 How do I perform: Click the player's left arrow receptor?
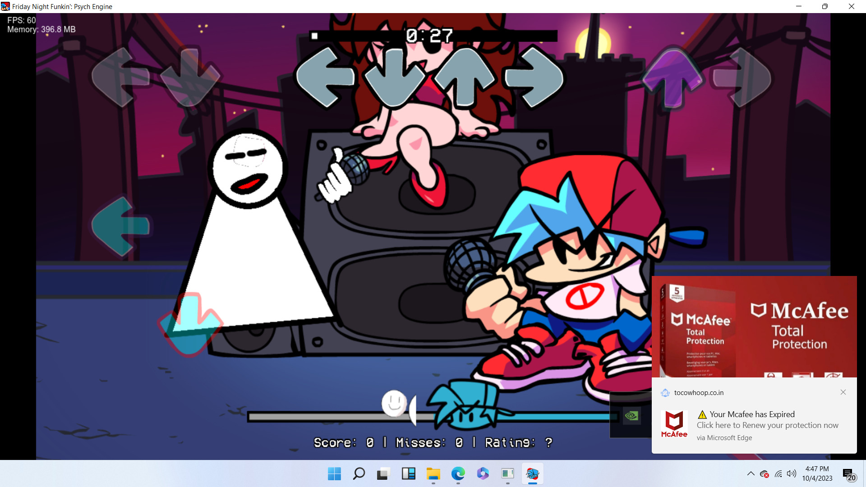[x=325, y=78]
